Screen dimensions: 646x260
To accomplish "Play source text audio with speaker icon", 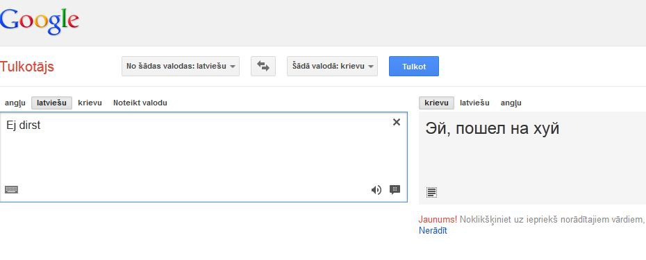I will [376, 190].
